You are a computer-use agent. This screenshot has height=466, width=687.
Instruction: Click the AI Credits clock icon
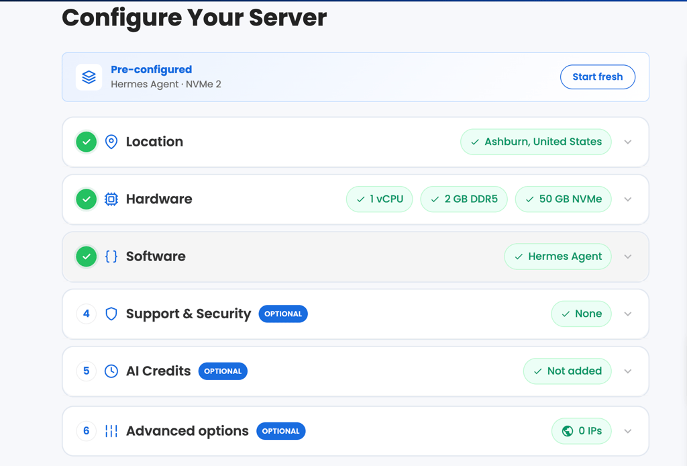pyautogui.click(x=111, y=371)
